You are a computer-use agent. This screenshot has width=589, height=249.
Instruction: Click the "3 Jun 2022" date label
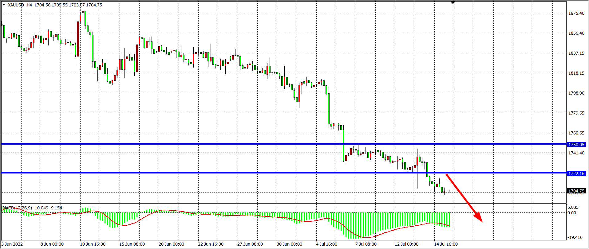click(x=12, y=244)
